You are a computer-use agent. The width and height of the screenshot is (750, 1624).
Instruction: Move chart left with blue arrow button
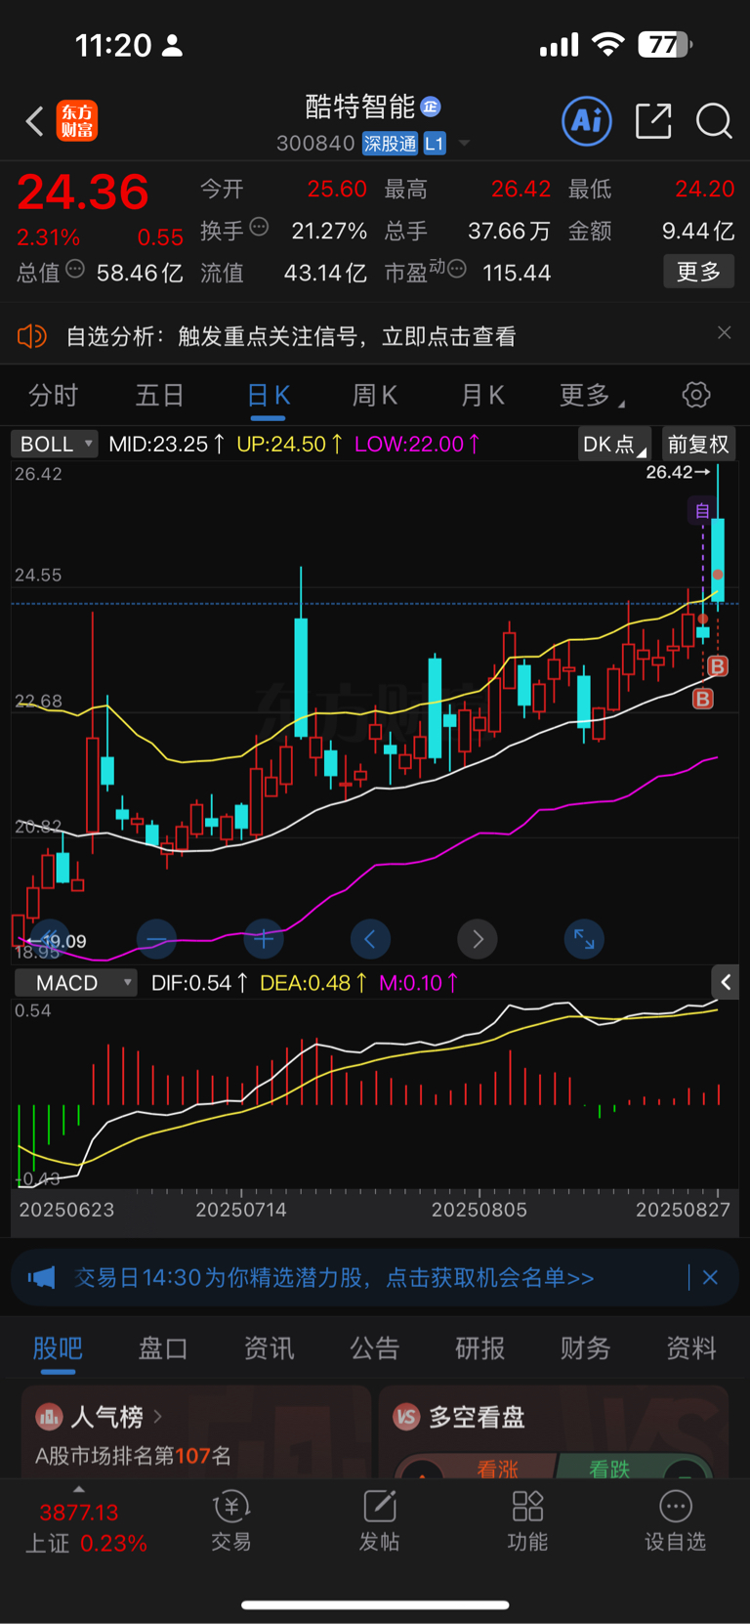[x=370, y=940]
